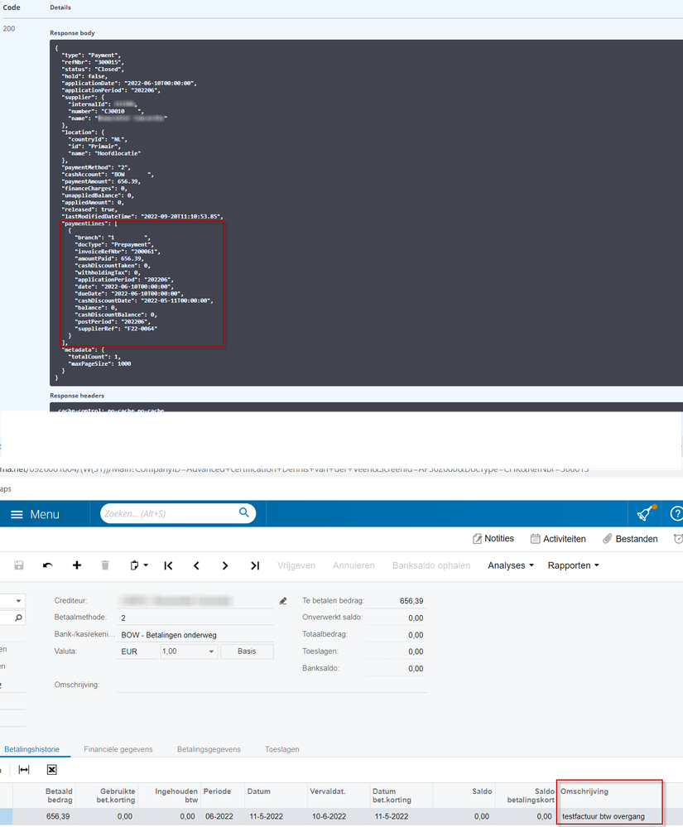Open the clipboard copy-paste dropdown

coord(139,565)
